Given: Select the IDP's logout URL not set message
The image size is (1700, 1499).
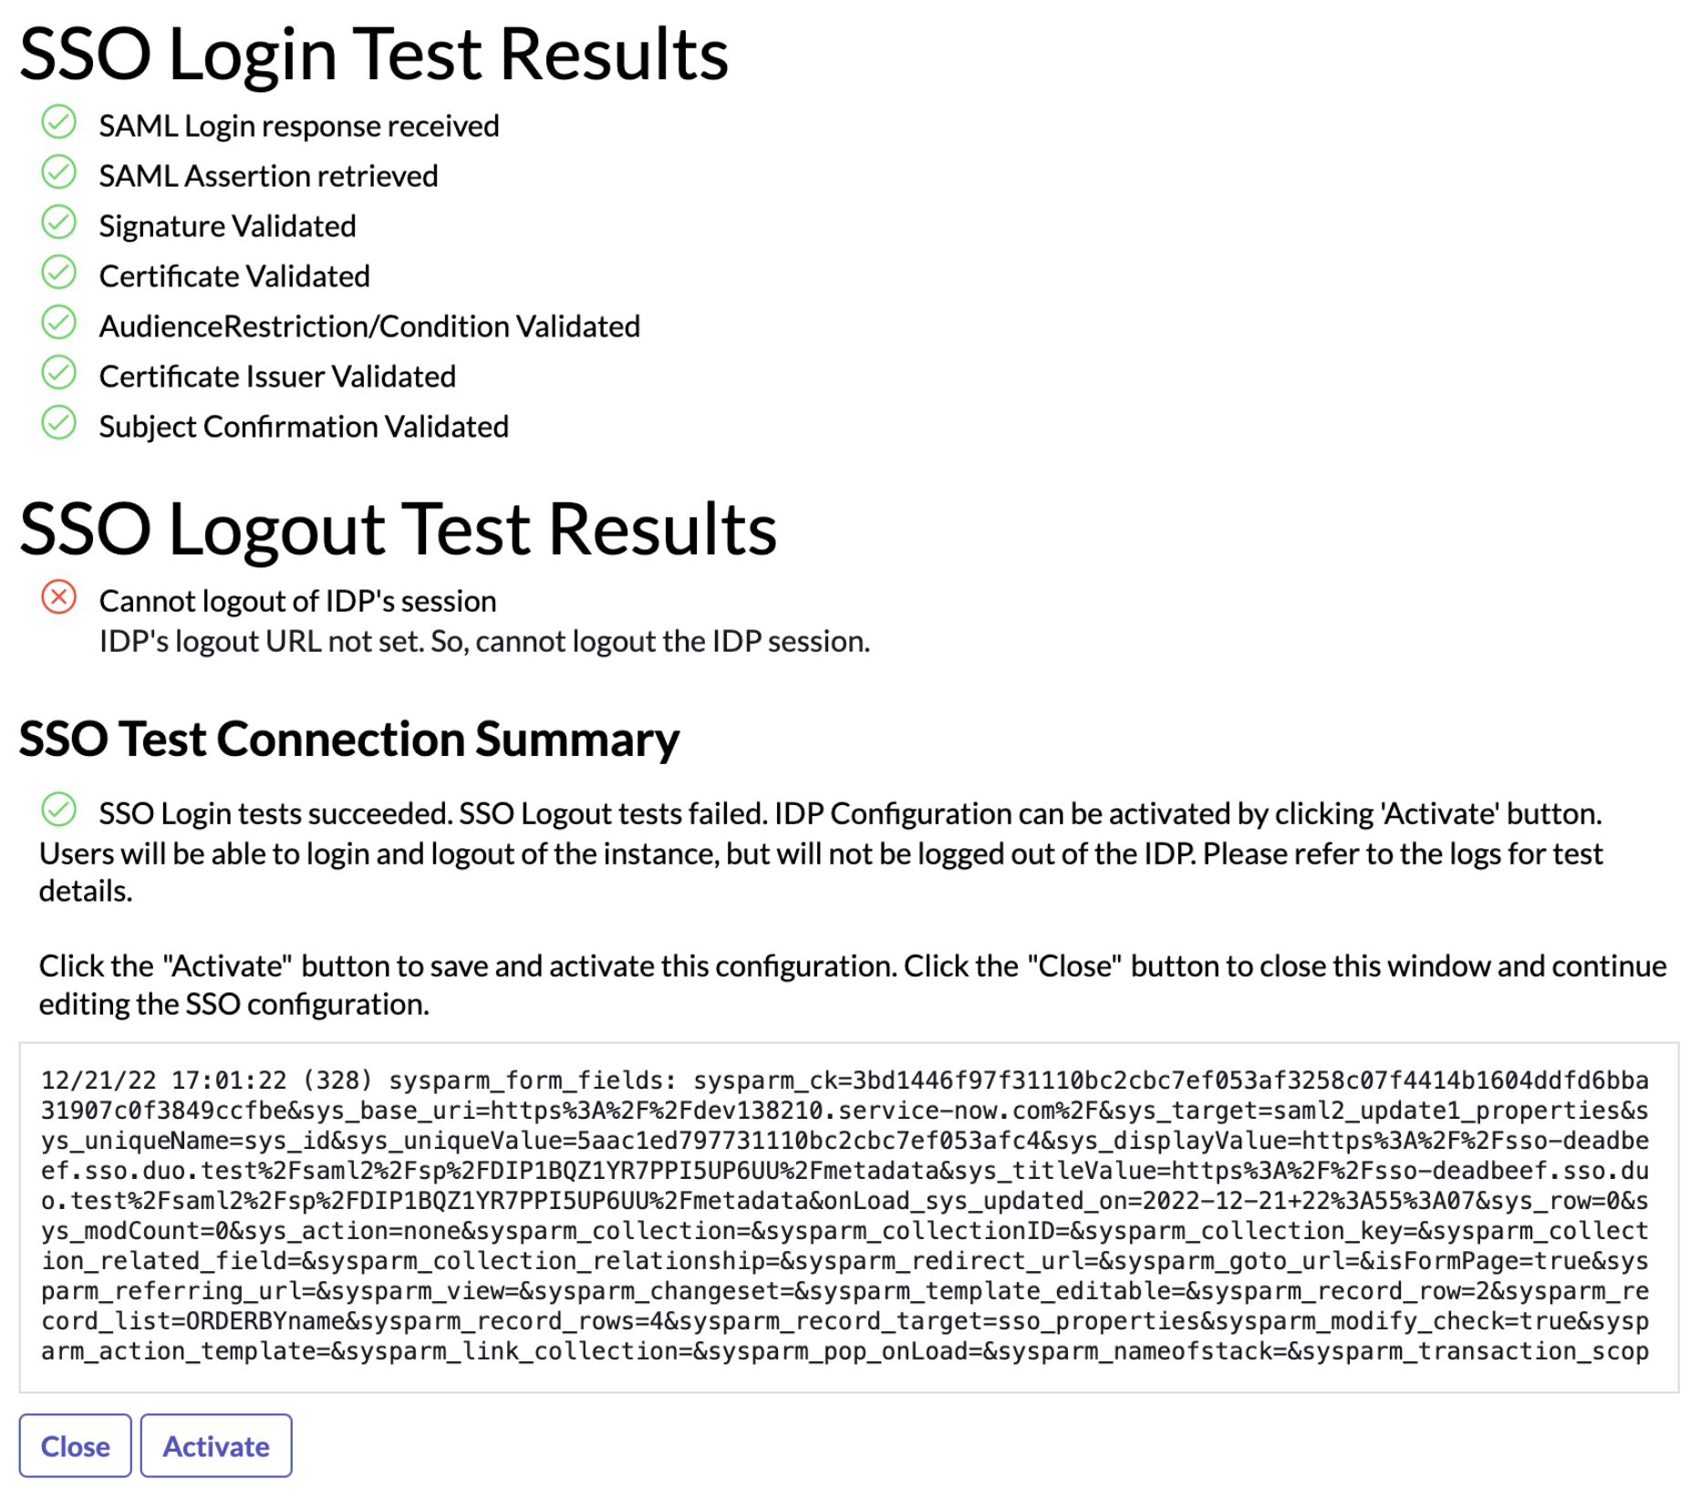Looking at the screenshot, I should click(485, 640).
